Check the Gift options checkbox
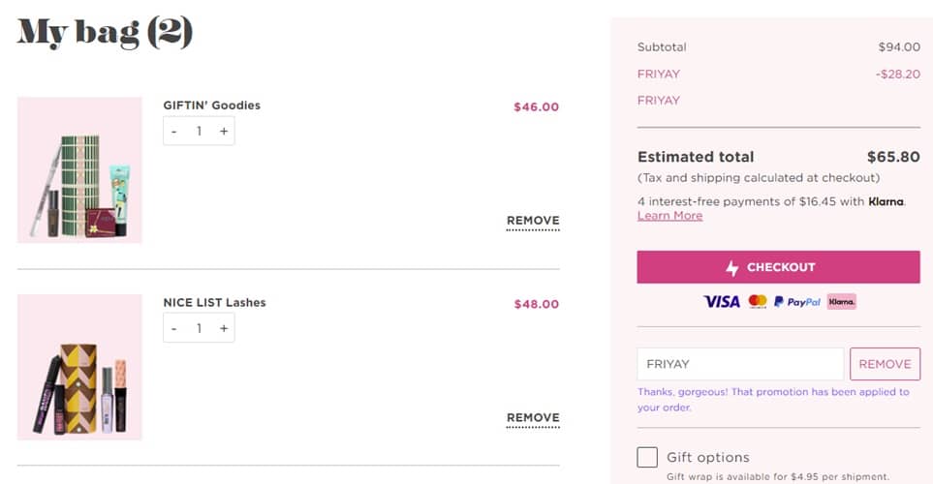 click(x=647, y=457)
